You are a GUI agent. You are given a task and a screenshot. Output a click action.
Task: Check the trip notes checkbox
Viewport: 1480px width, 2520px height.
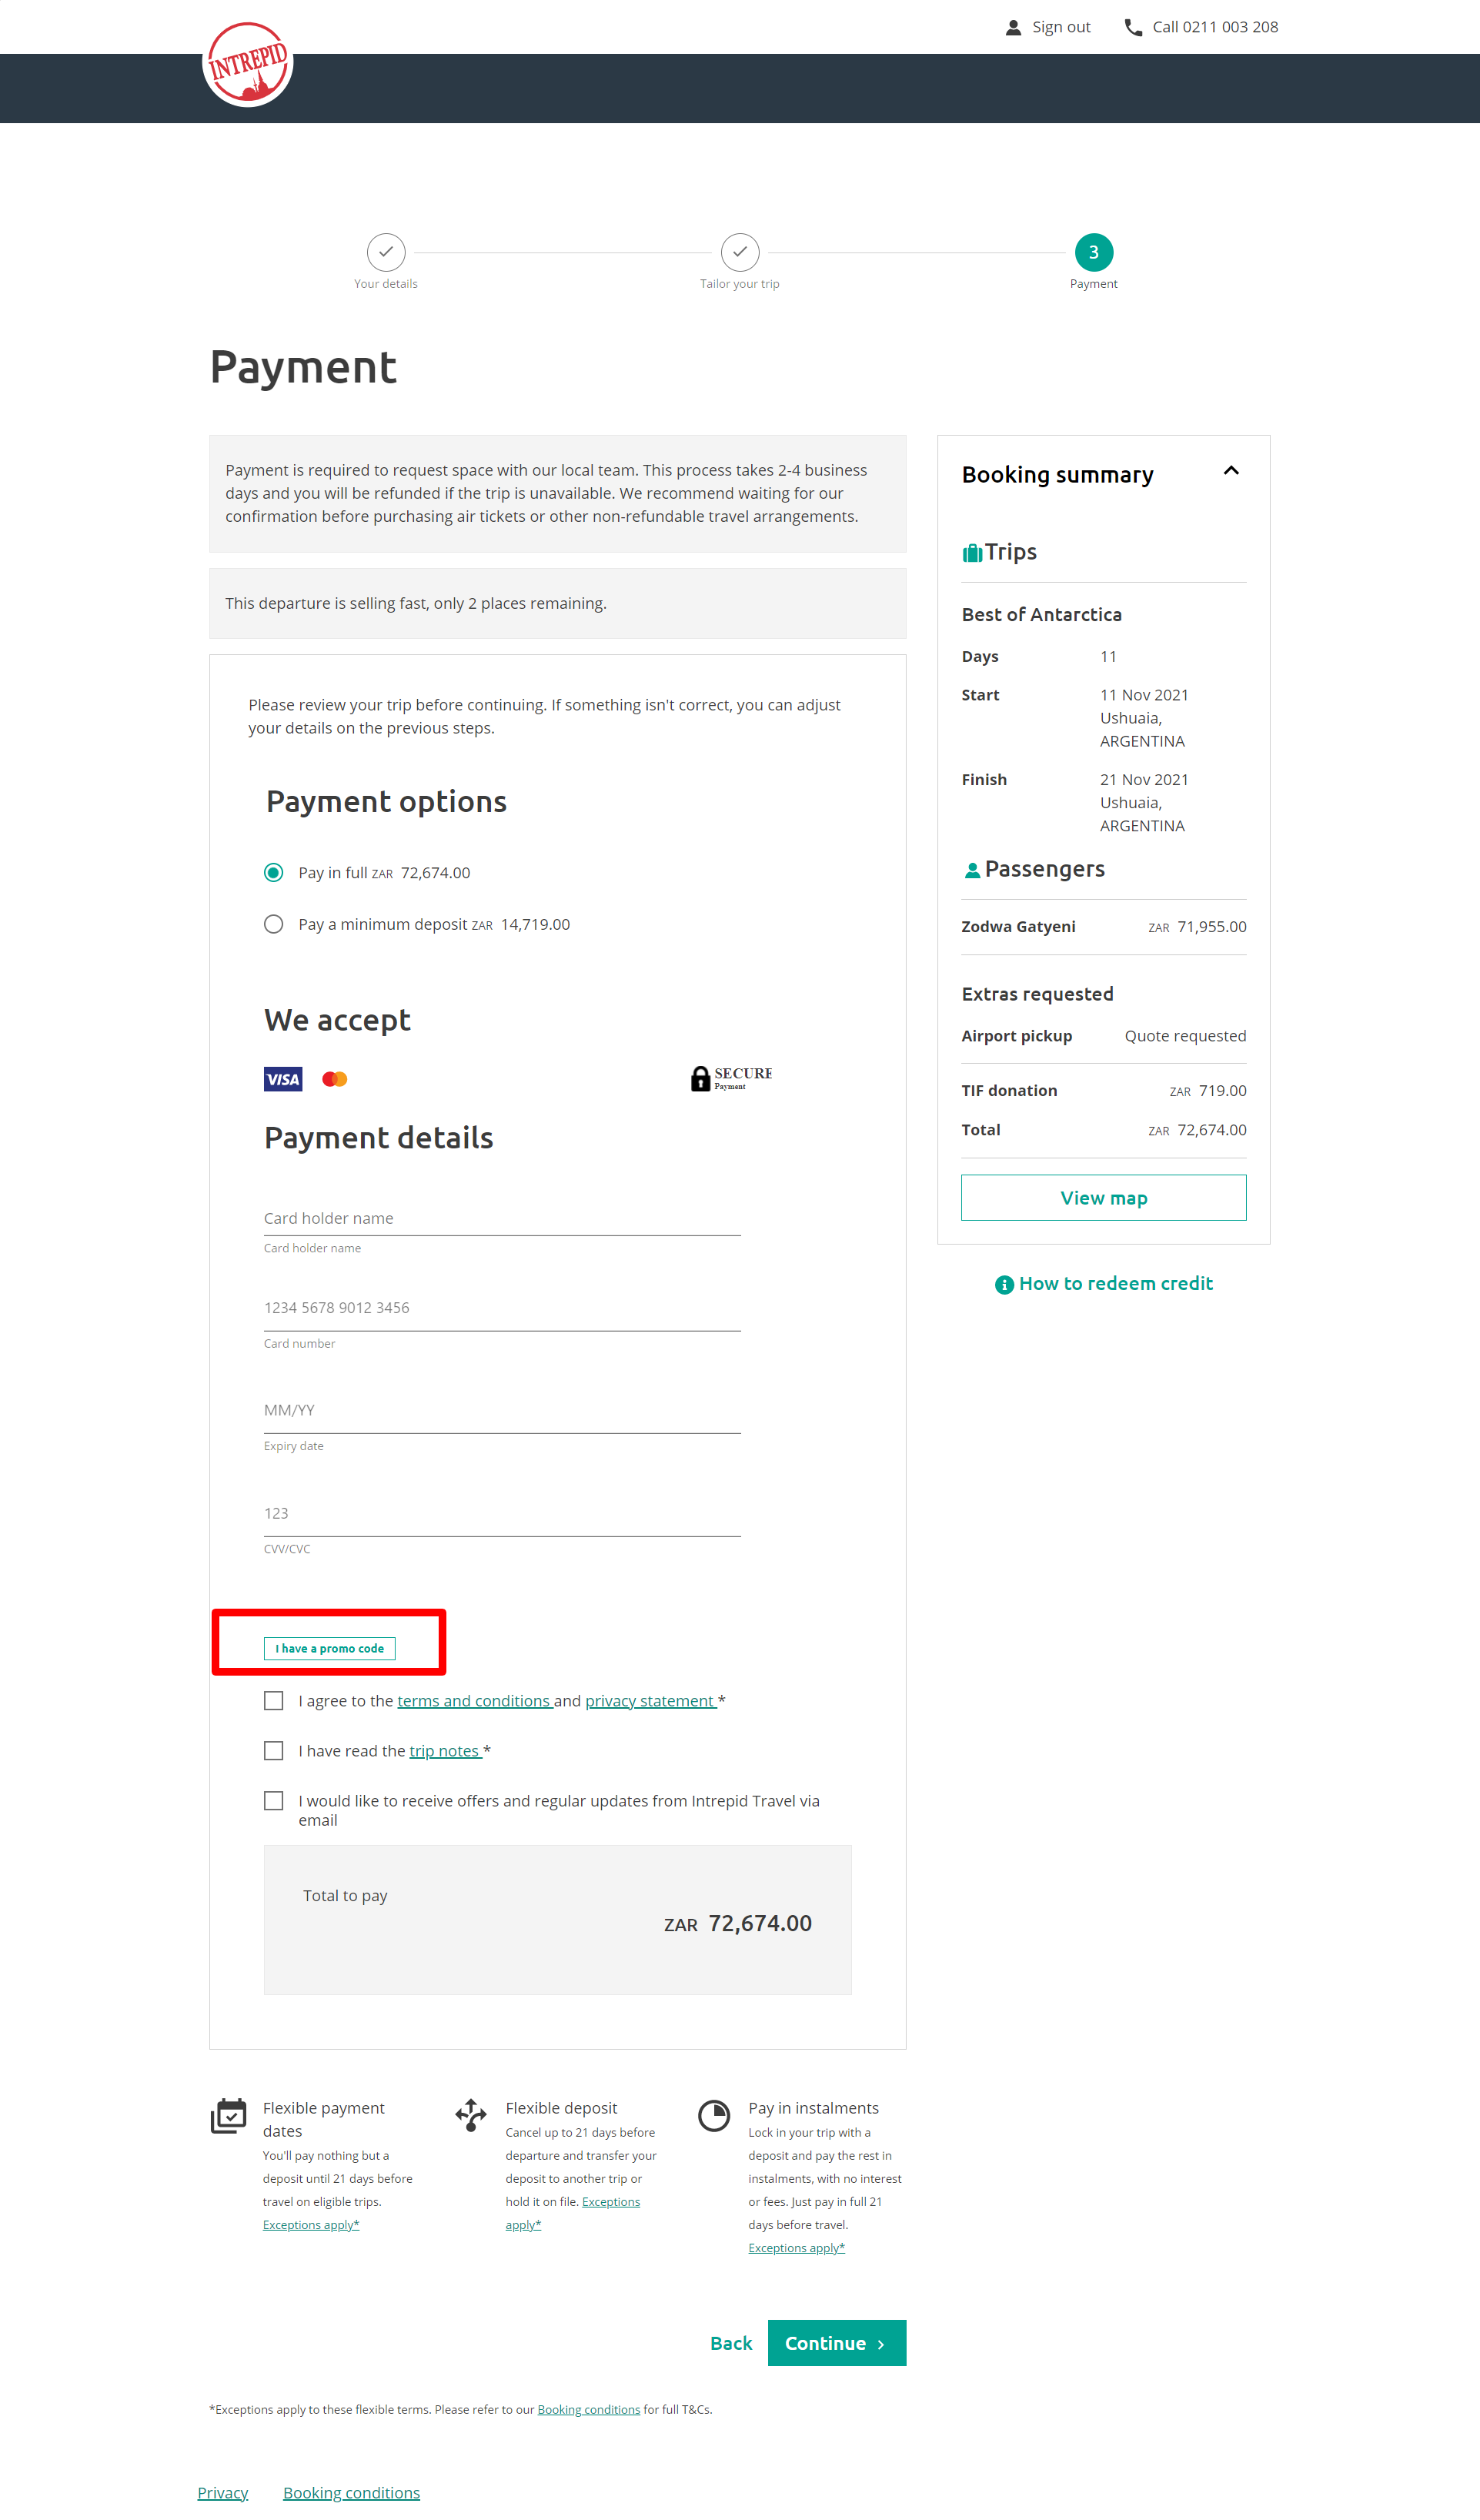click(x=273, y=1751)
